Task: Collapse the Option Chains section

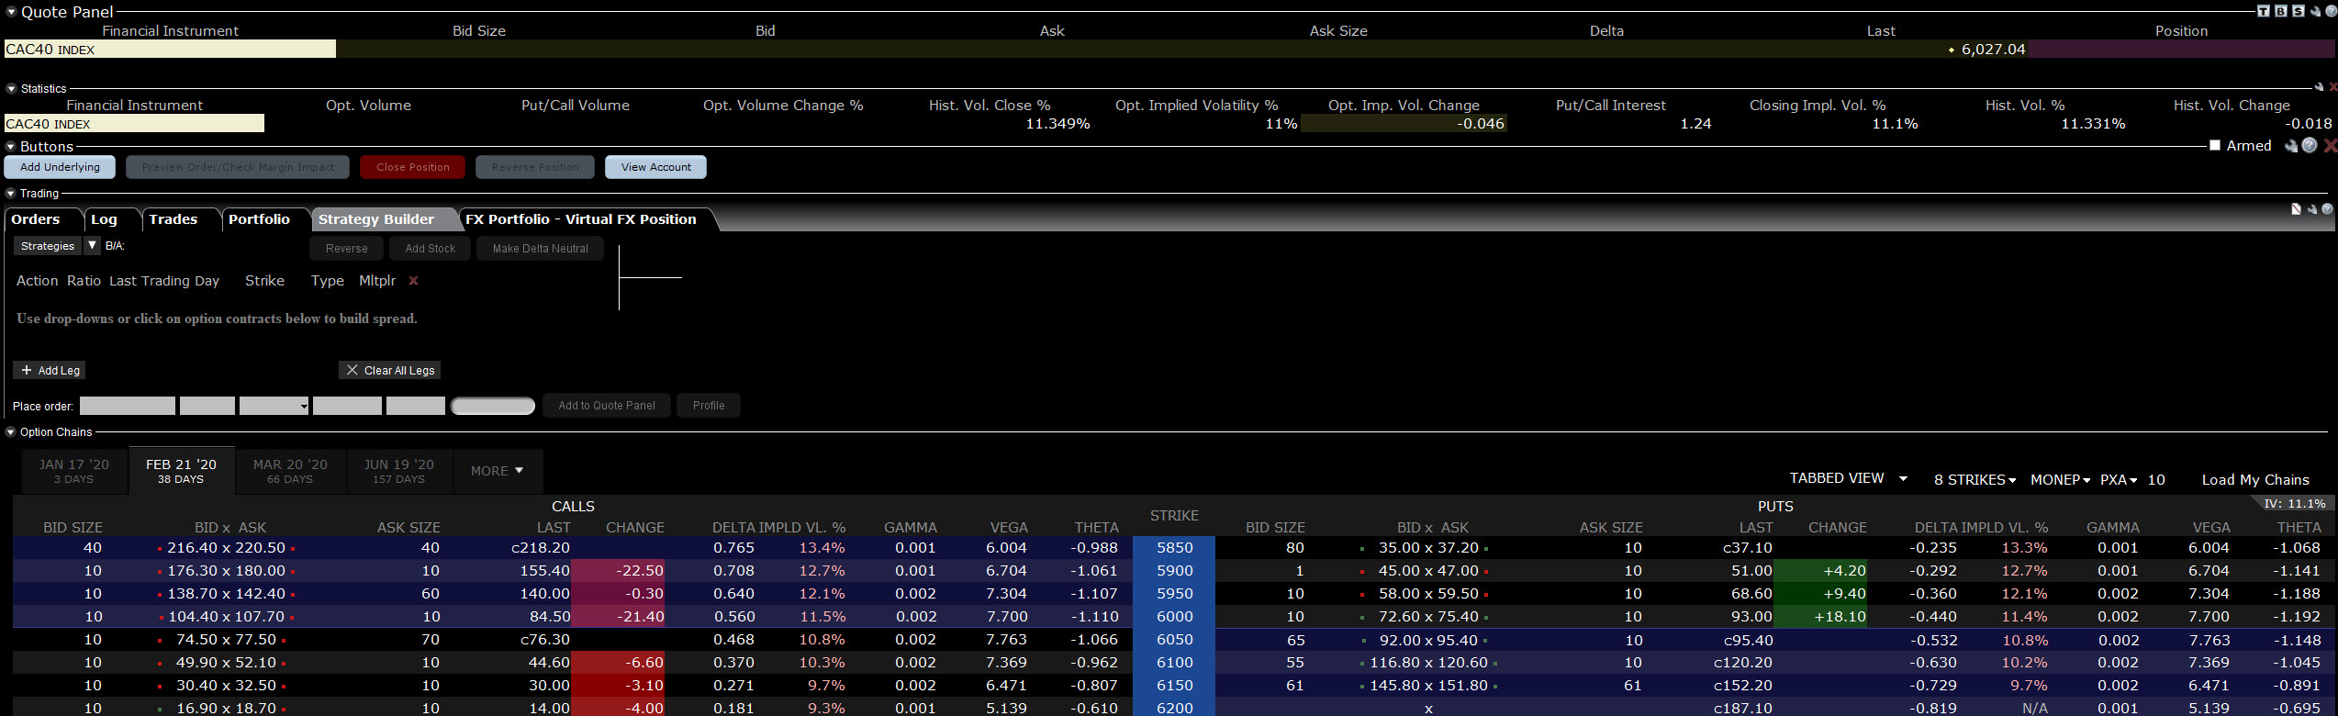Action: (11, 432)
